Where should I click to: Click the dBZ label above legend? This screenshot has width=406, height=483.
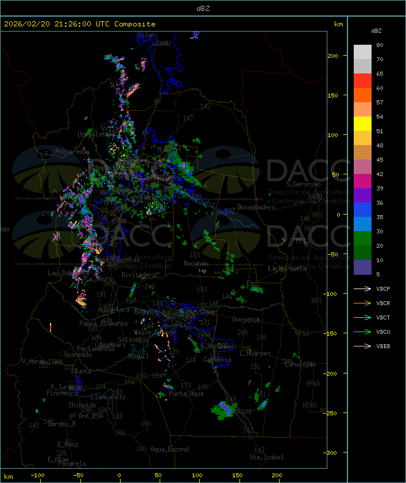(x=376, y=31)
